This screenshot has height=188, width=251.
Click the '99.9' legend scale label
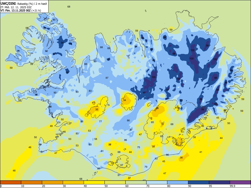click(x=232, y=186)
